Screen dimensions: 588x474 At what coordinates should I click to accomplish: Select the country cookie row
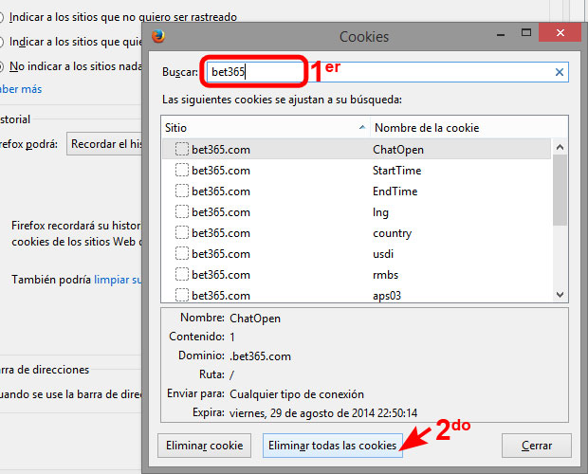click(x=357, y=232)
